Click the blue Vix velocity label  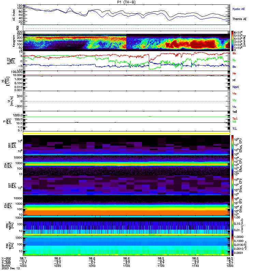point(234,107)
